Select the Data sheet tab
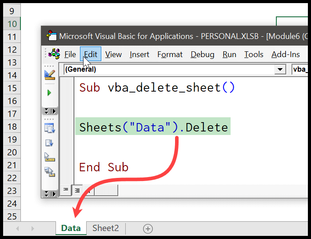This screenshot has height=239, width=311. point(71,228)
